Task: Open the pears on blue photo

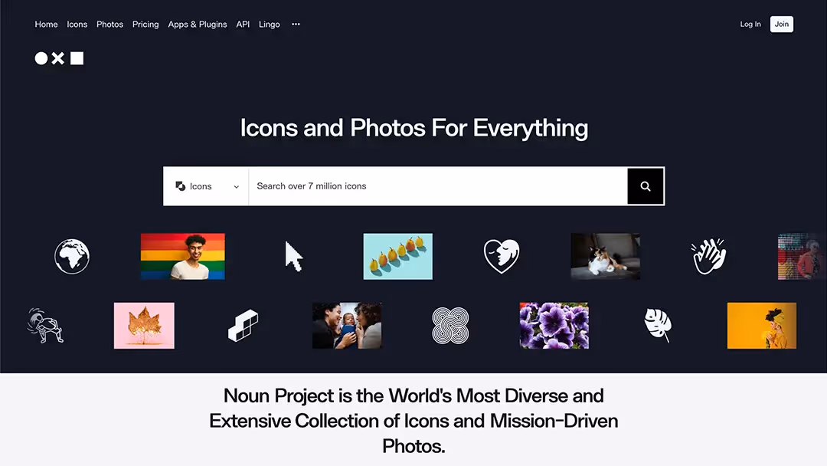Action: pyautogui.click(x=397, y=257)
